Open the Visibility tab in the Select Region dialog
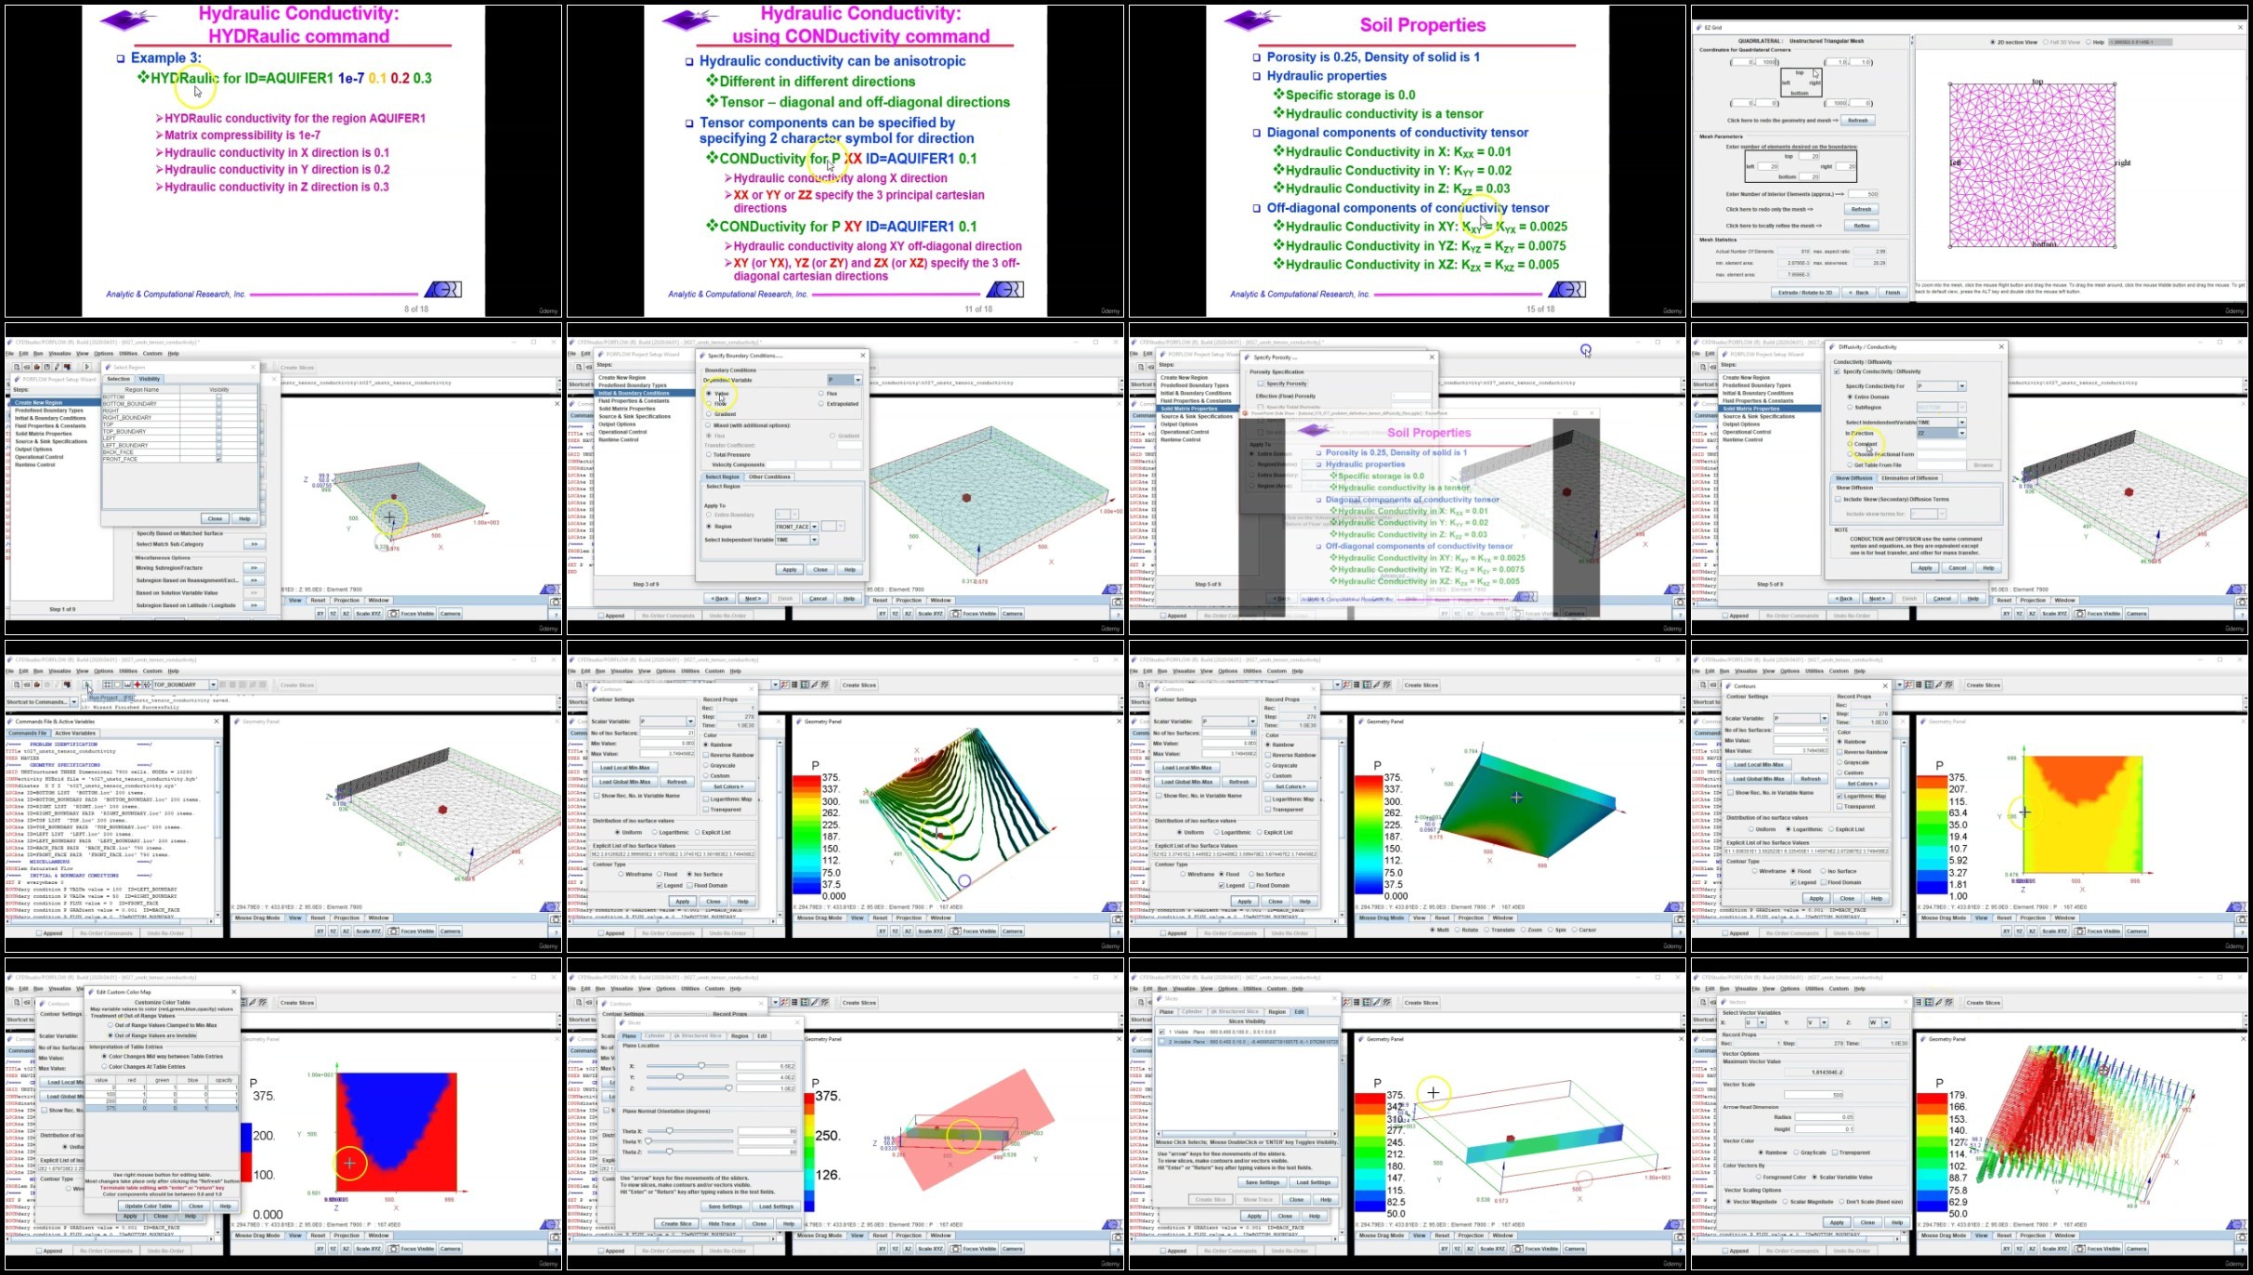Viewport: 2253px width, 1275px height. click(150, 379)
